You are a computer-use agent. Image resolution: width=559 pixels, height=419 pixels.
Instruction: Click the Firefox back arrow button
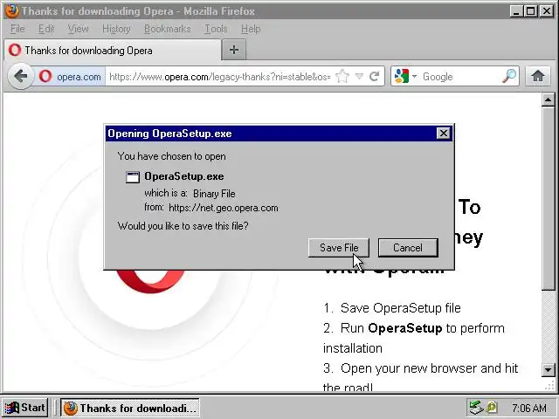coord(21,76)
